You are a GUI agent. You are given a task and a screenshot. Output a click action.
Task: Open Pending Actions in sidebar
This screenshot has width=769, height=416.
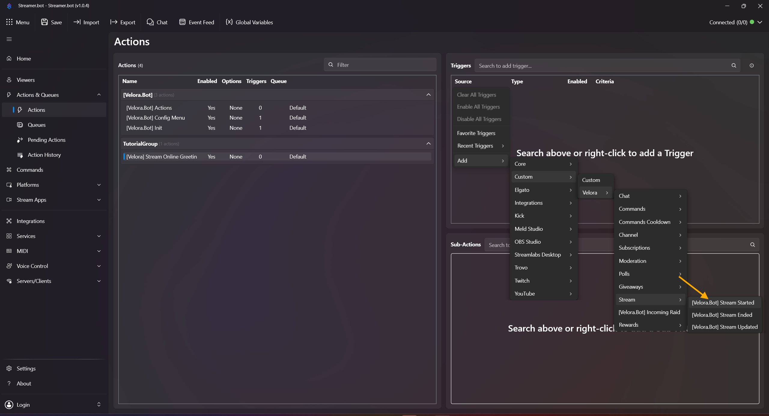(x=47, y=140)
